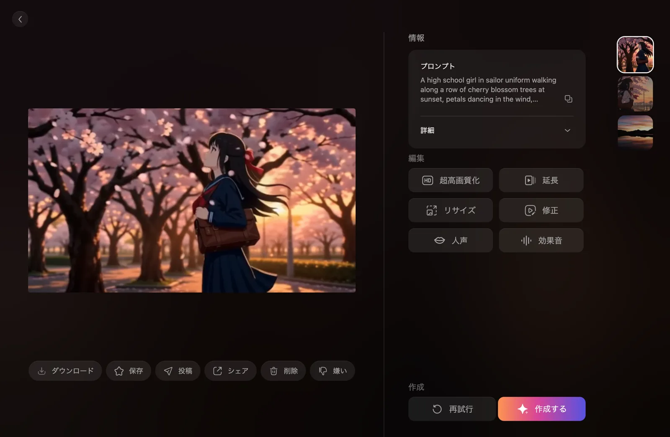Add sound effects with 効果音

pos(541,240)
